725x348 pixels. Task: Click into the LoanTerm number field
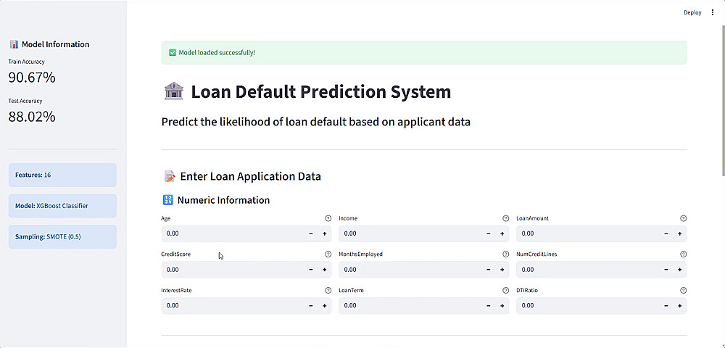(410, 305)
